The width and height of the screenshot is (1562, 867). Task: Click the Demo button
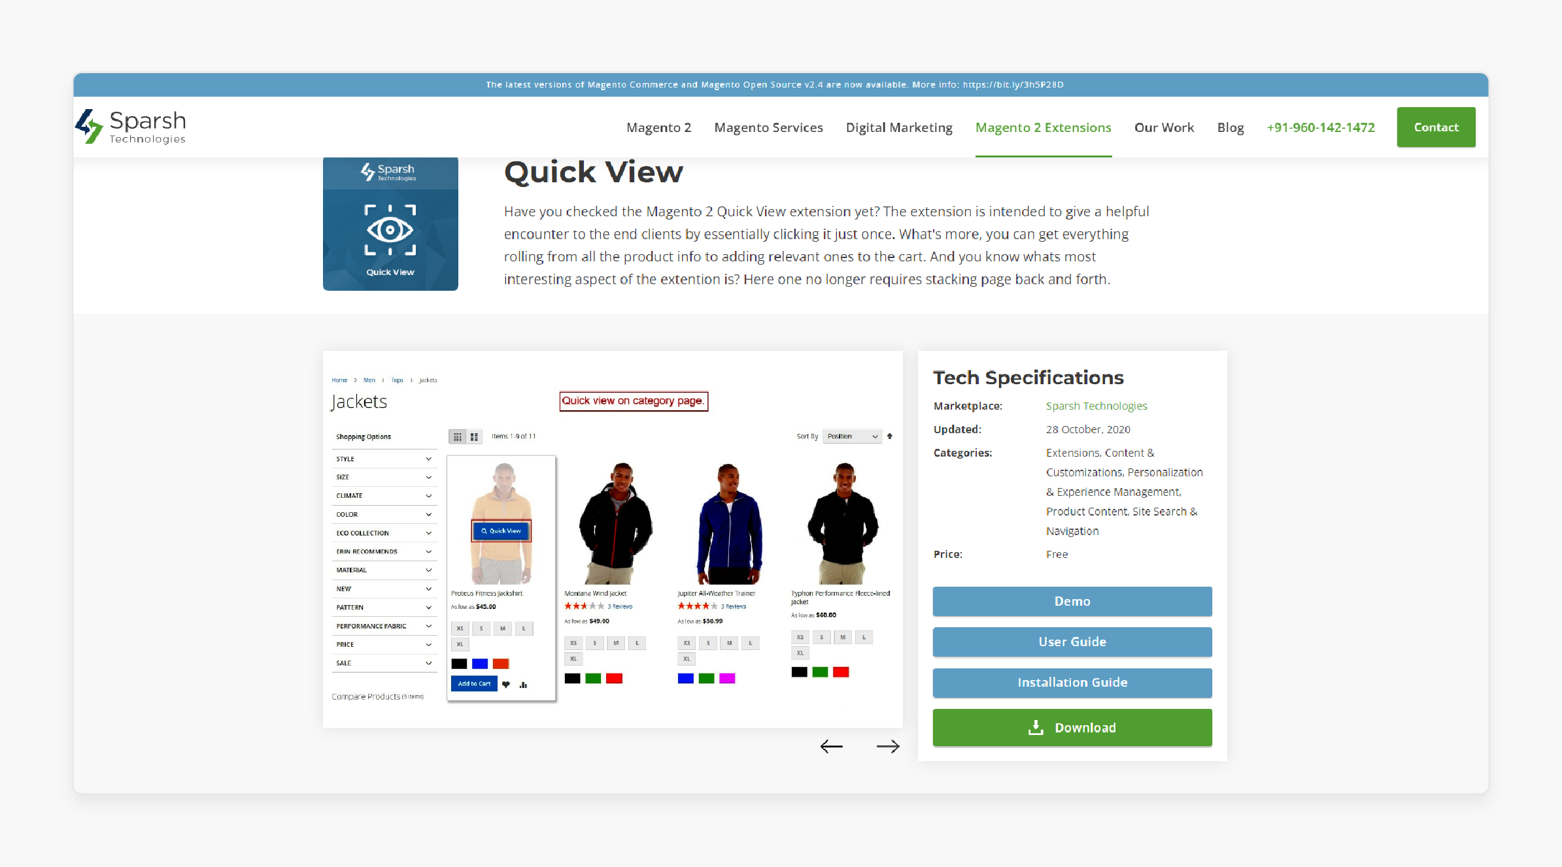1072,601
